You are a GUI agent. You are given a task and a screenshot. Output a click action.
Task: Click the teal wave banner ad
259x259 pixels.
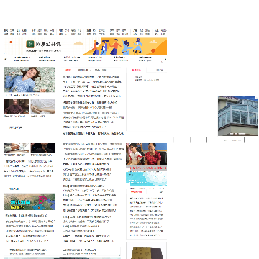click(146, 178)
